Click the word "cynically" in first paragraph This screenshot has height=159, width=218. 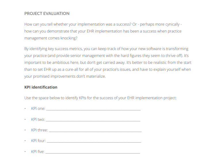[x=171, y=24]
